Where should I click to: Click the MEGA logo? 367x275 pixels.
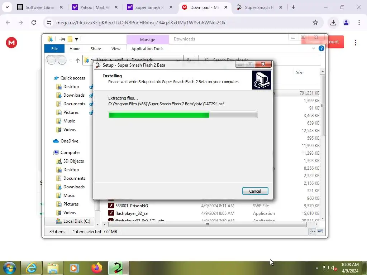tap(11, 43)
